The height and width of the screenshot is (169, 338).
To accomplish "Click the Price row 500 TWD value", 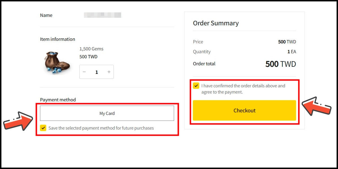I will click(x=287, y=42).
